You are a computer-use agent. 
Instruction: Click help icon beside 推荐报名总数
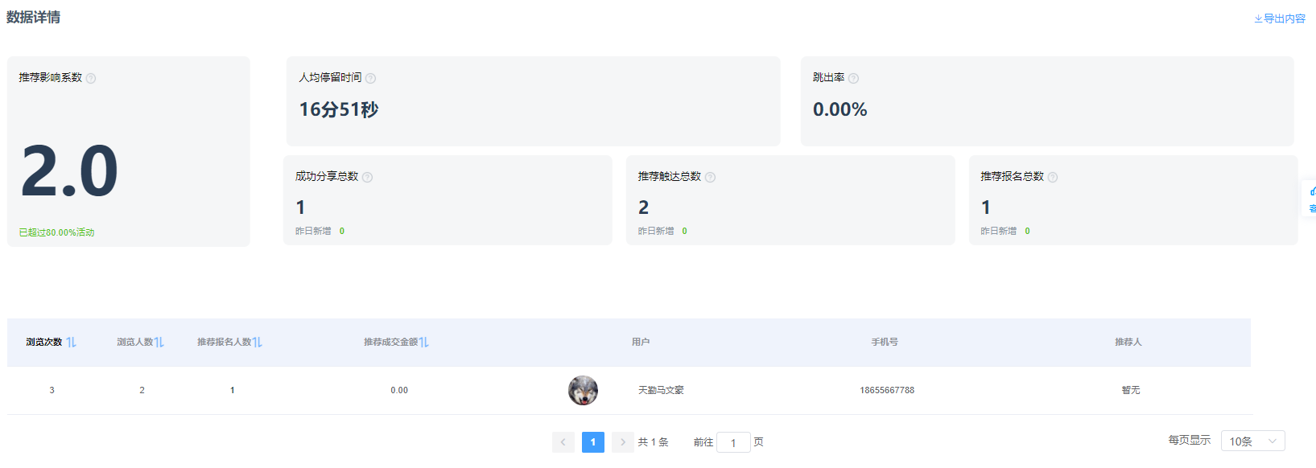click(x=1053, y=177)
